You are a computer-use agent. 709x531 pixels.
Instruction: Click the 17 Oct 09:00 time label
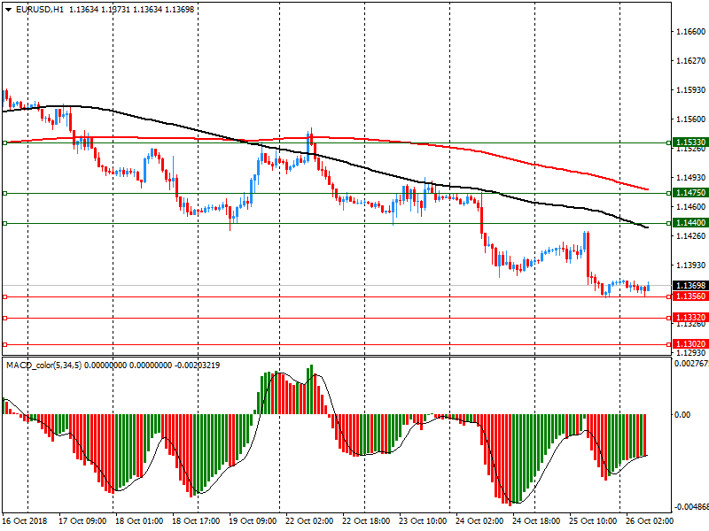click(82, 521)
